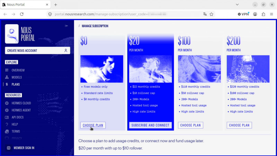The width and height of the screenshot is (277, 156).
Task: Open Hermes Cloud from Resources
Action: point(21,103)
